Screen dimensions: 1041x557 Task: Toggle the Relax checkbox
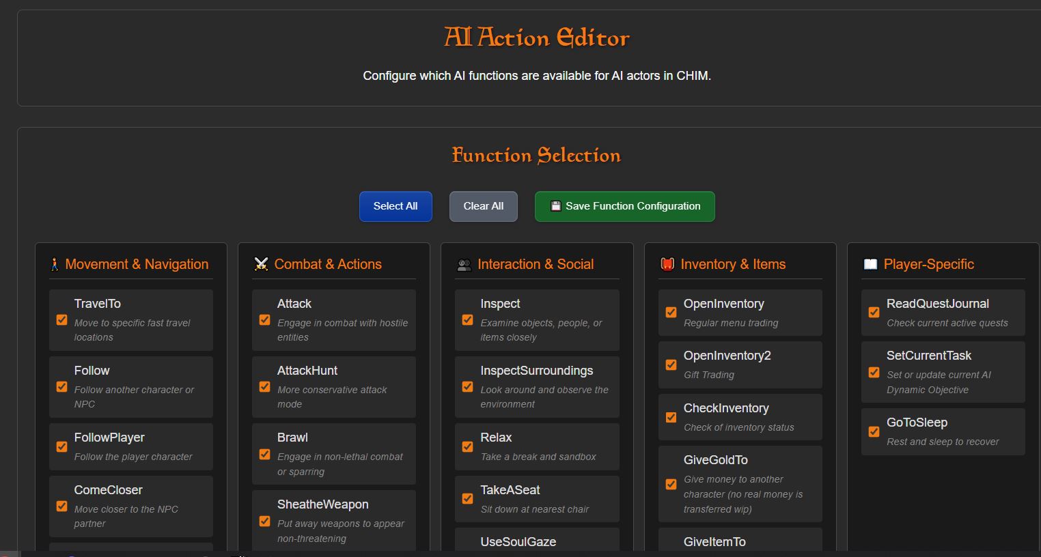(467, 446)
